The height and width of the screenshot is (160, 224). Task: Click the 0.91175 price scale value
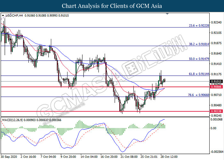216,74
